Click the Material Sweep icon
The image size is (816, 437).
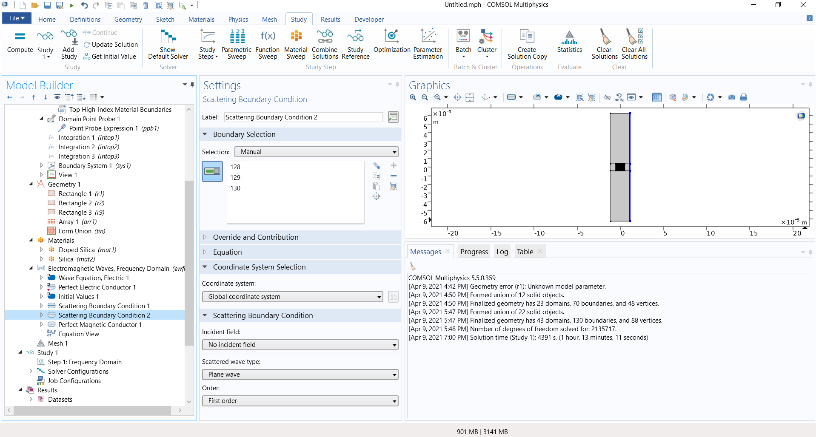(296, 44)
